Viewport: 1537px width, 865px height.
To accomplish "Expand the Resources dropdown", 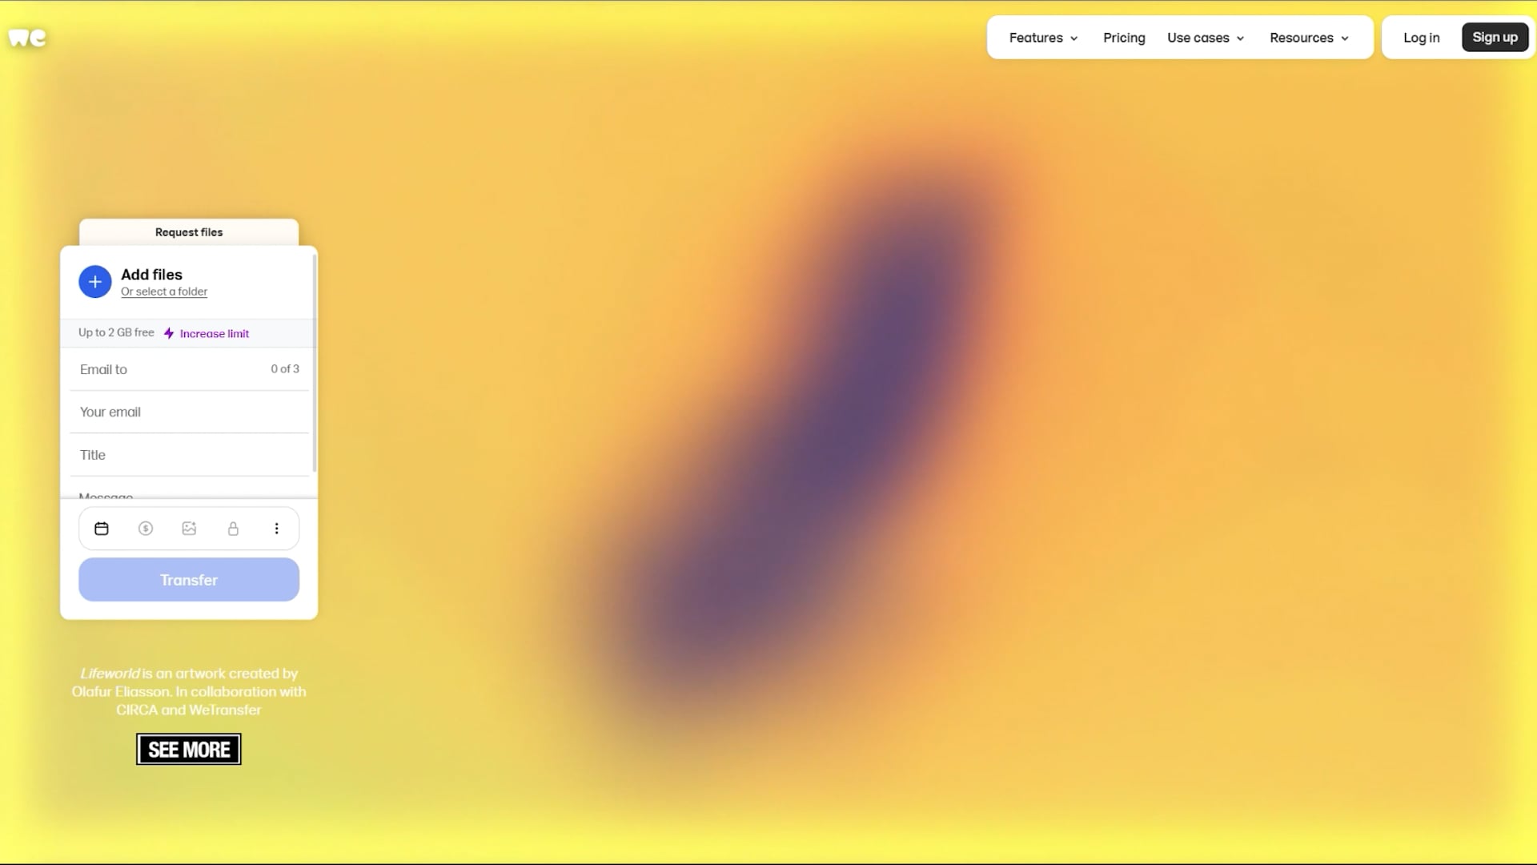I will coord(1310,38).
